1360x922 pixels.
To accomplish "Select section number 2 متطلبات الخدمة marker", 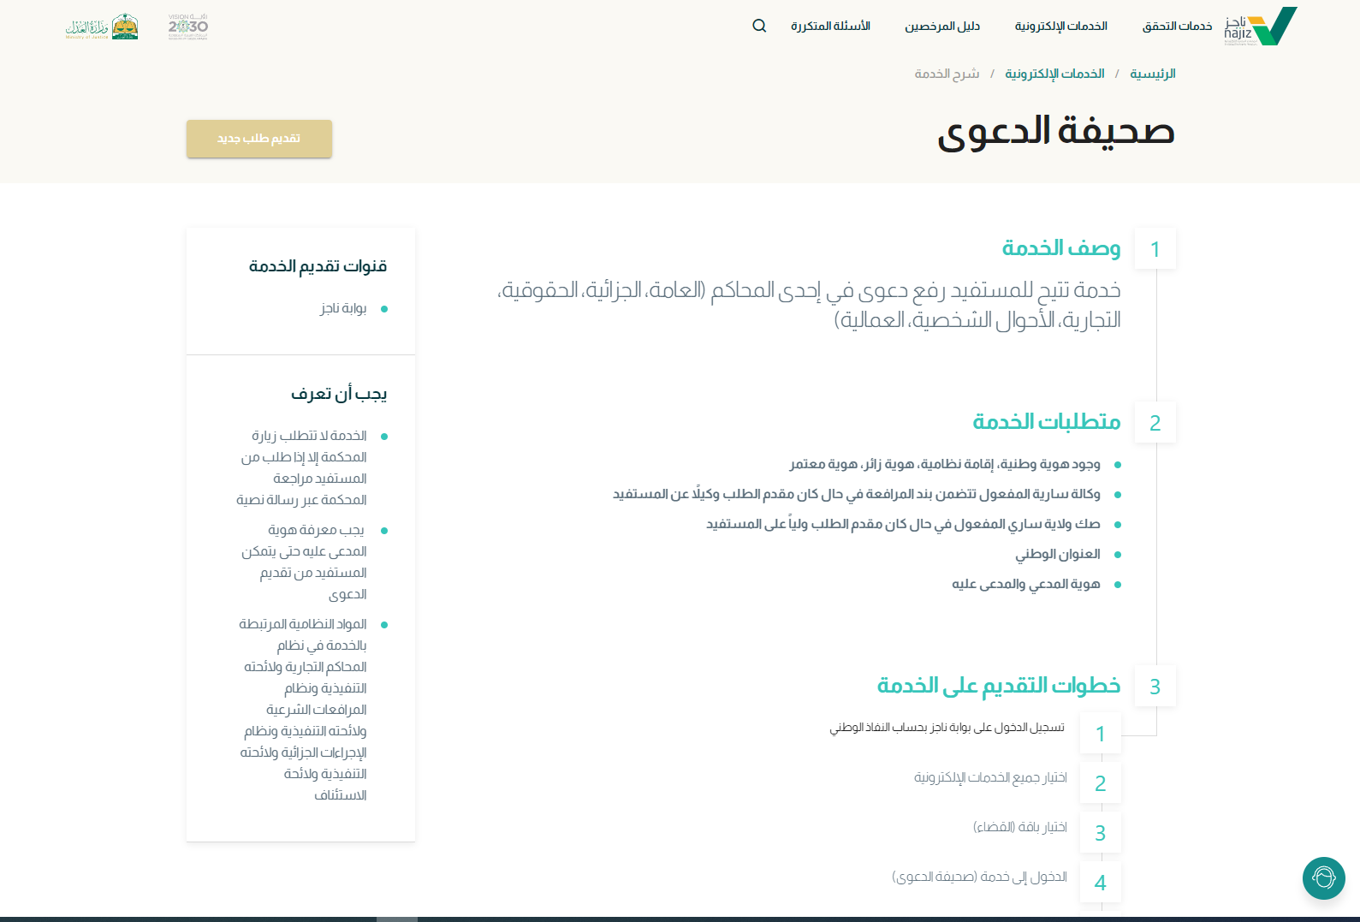I will [x=1155, y=423].
